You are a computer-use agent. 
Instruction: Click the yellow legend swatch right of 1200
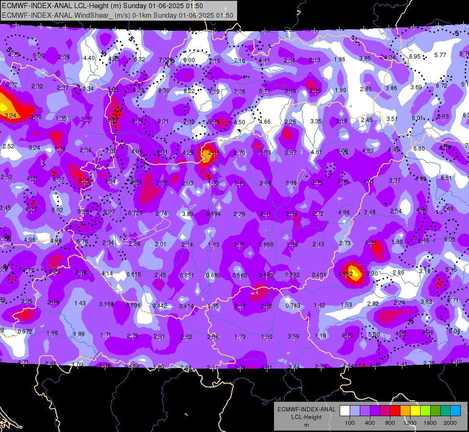[415, 411]
